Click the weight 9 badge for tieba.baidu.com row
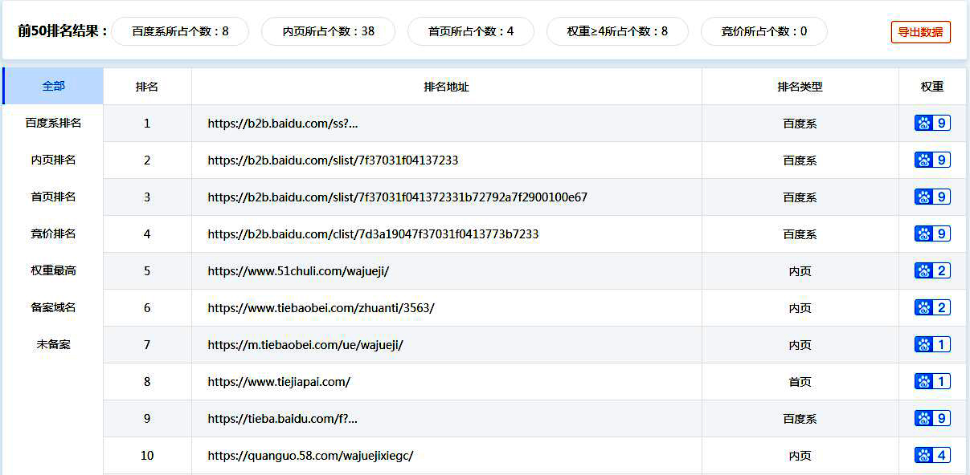970x475 pixels. point(932,418)
